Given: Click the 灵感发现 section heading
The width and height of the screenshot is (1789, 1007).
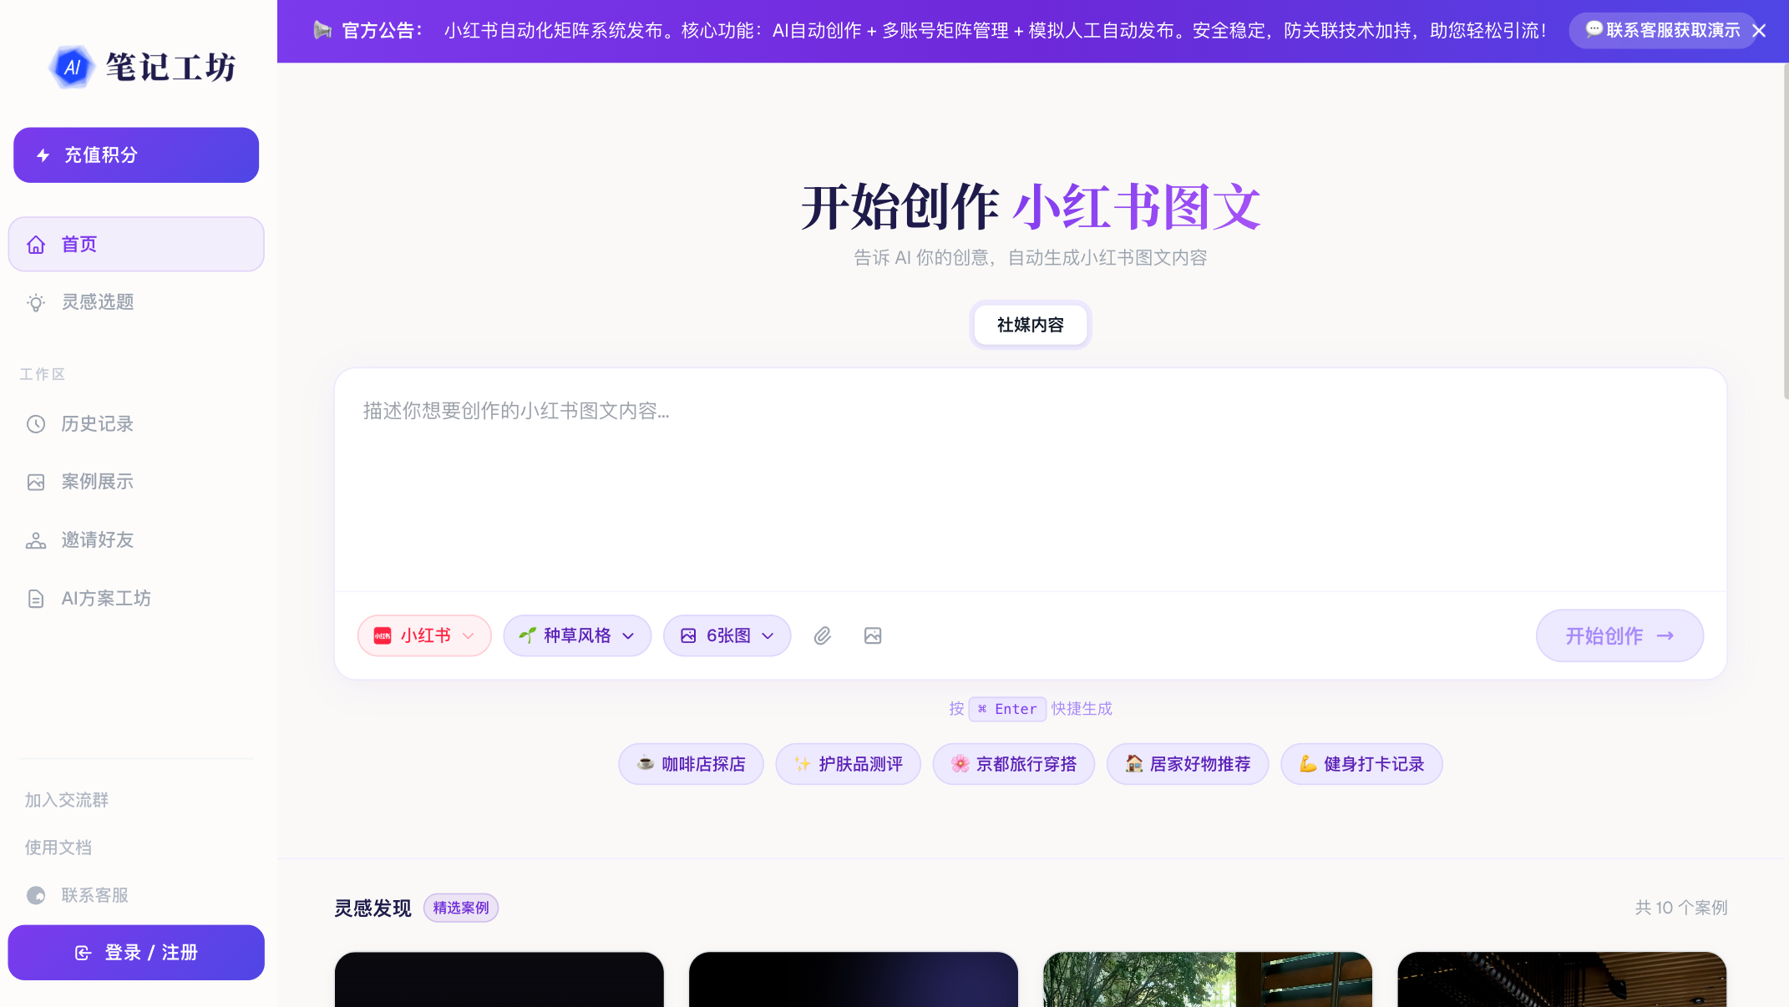Looking at the screenshot, I should pos(372,908).
